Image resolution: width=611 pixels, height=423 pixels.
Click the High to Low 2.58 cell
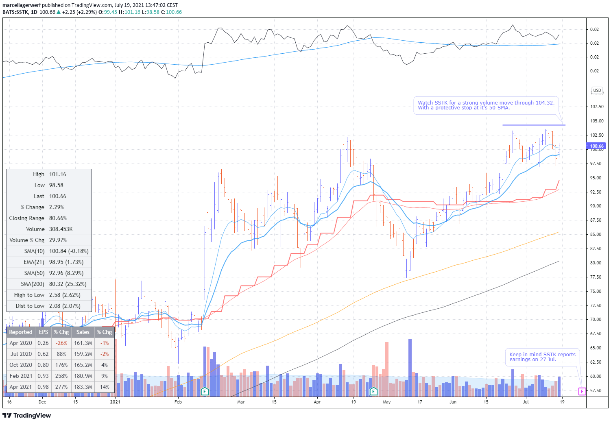pyautogui.click(x=70, y=295)
